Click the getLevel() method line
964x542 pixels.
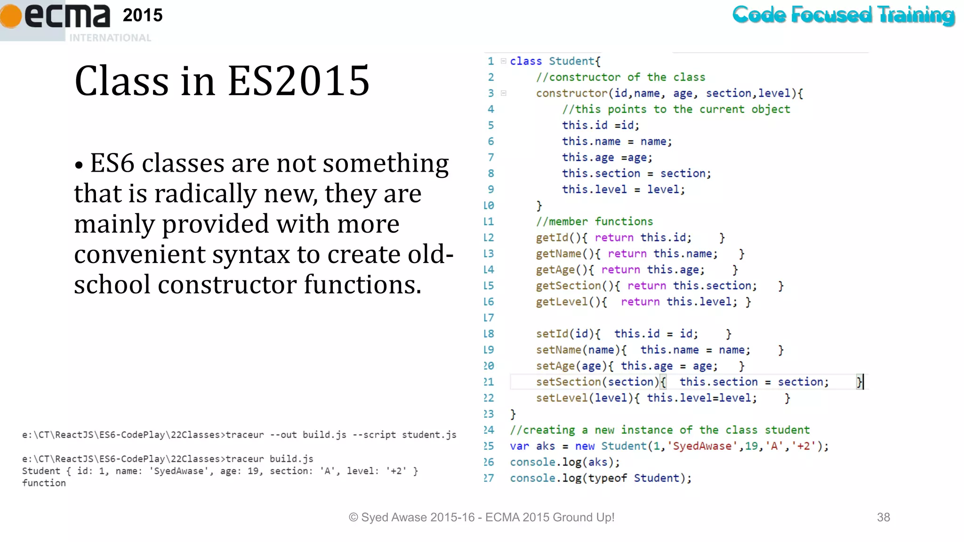(x=643, y=302)
